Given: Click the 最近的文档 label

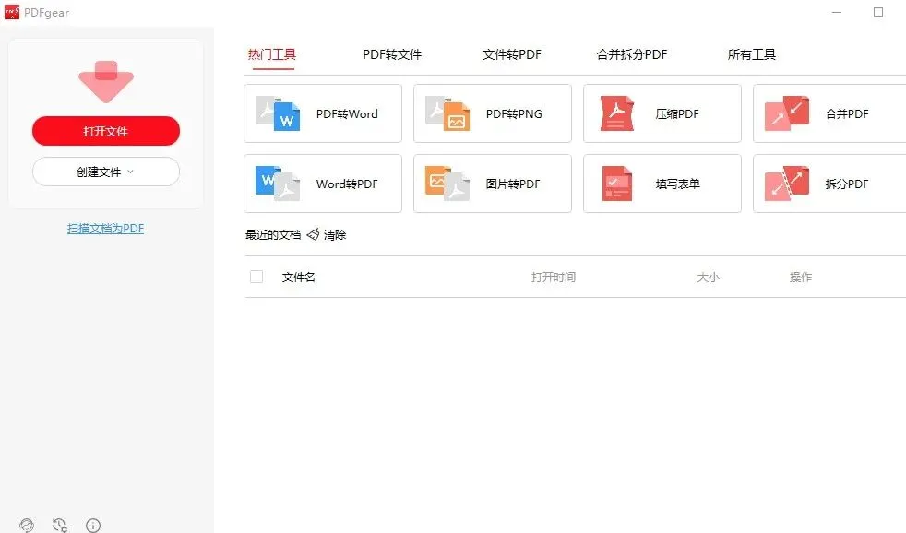Looking at the screenshot, I should coord(273,235).
